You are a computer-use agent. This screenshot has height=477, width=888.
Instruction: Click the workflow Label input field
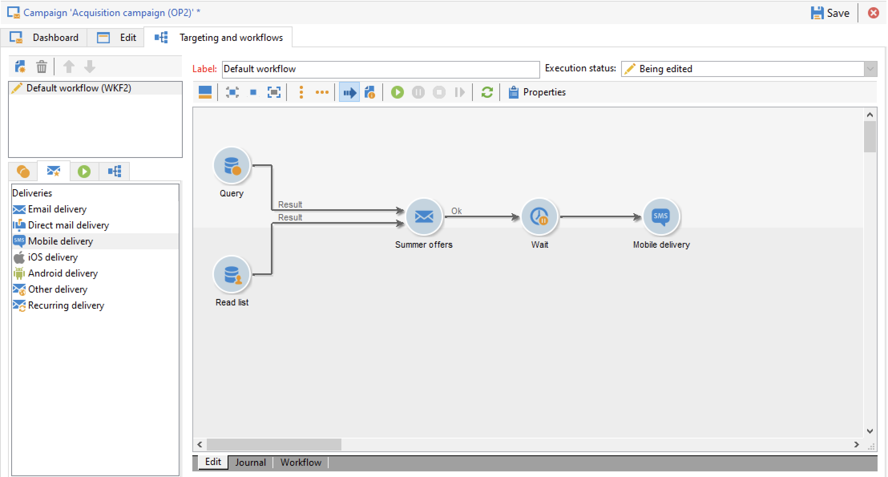pyautogui.click(x=380, y=69)
